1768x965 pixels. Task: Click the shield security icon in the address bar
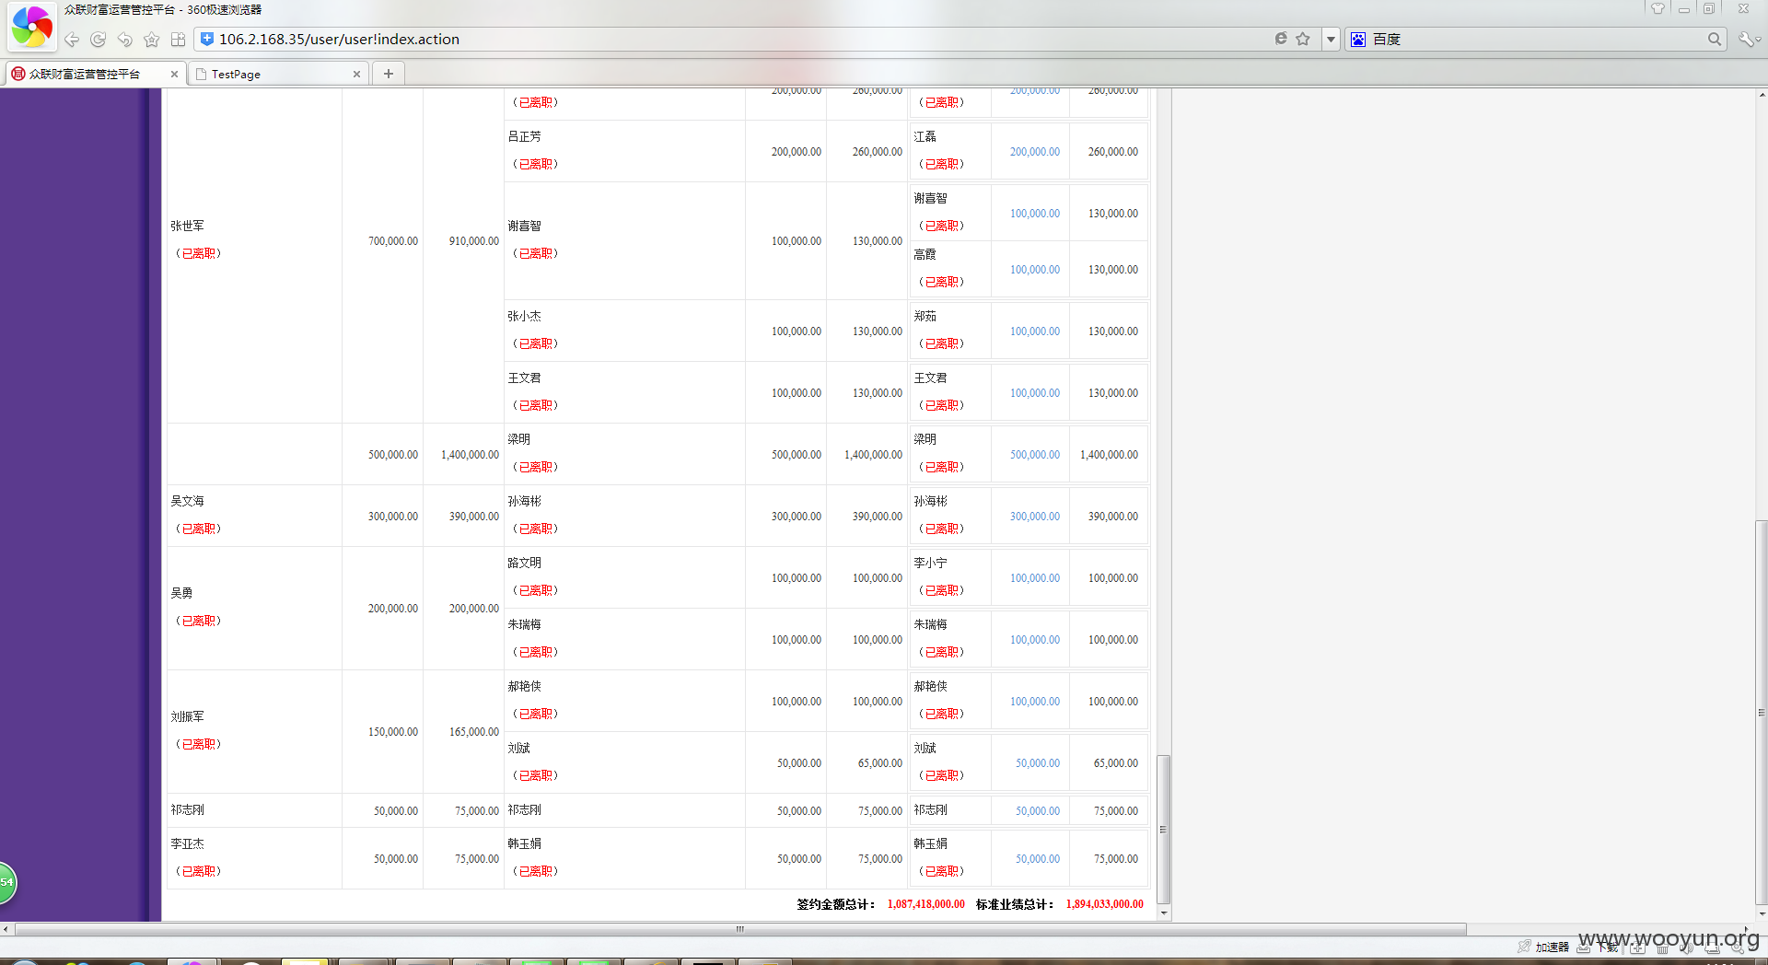pos(207,39)
